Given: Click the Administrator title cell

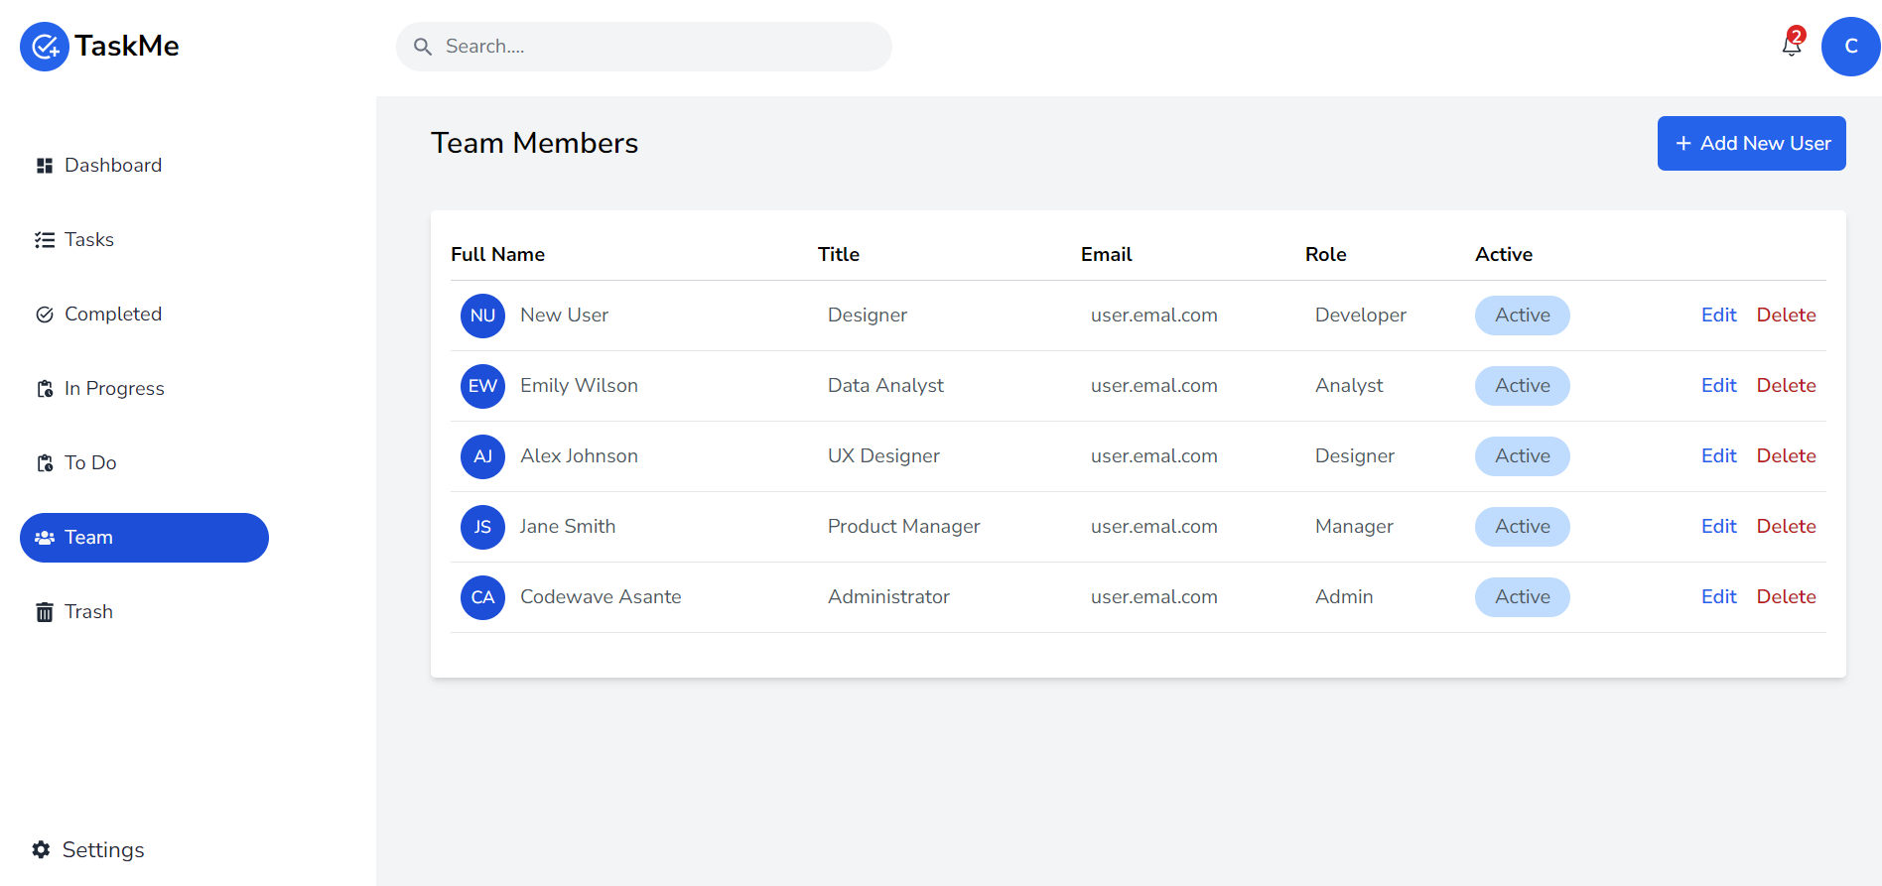Looking at the screenshot, I should [889, 597].
